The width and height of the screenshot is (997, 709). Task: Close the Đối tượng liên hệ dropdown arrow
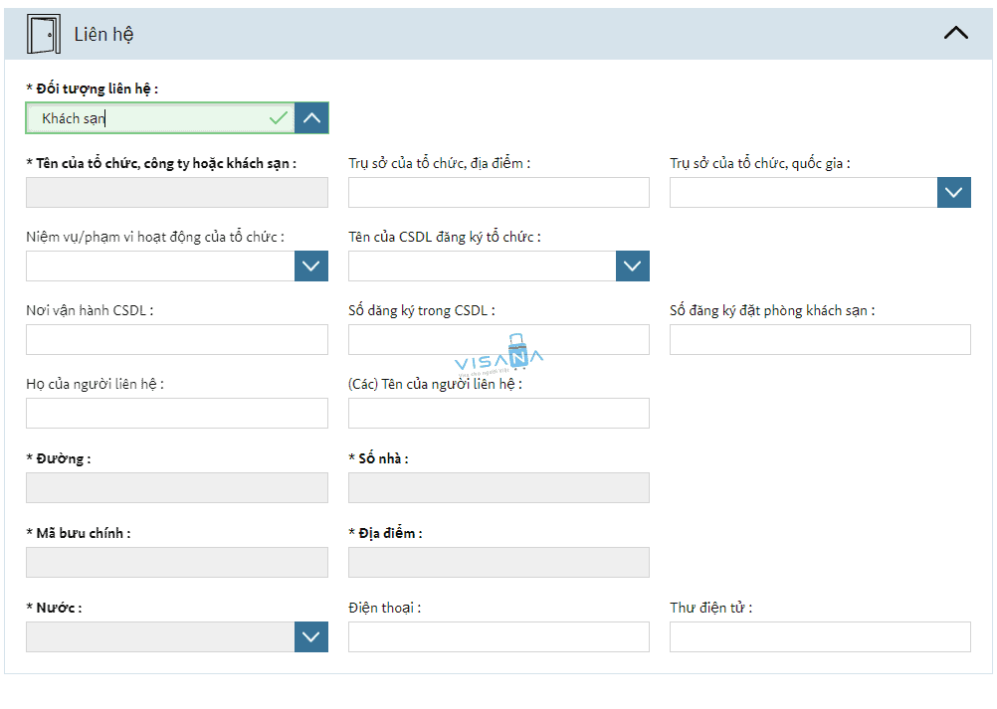click(x=311, y=118)
